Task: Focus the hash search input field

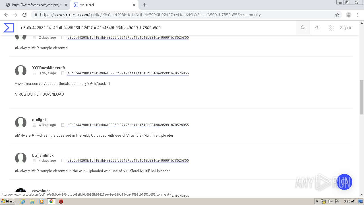Action: pyautogui.click(x=156, y=28)
